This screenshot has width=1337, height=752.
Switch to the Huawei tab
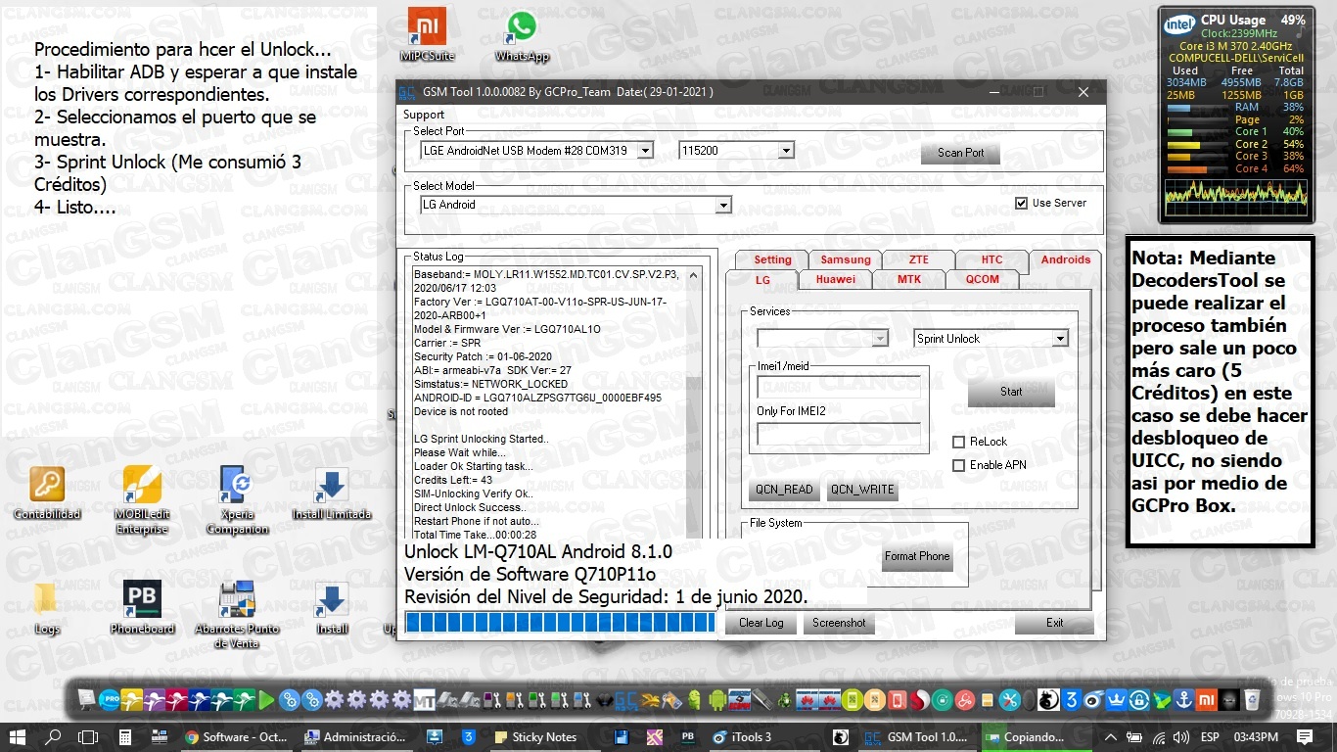pos(836,279)
